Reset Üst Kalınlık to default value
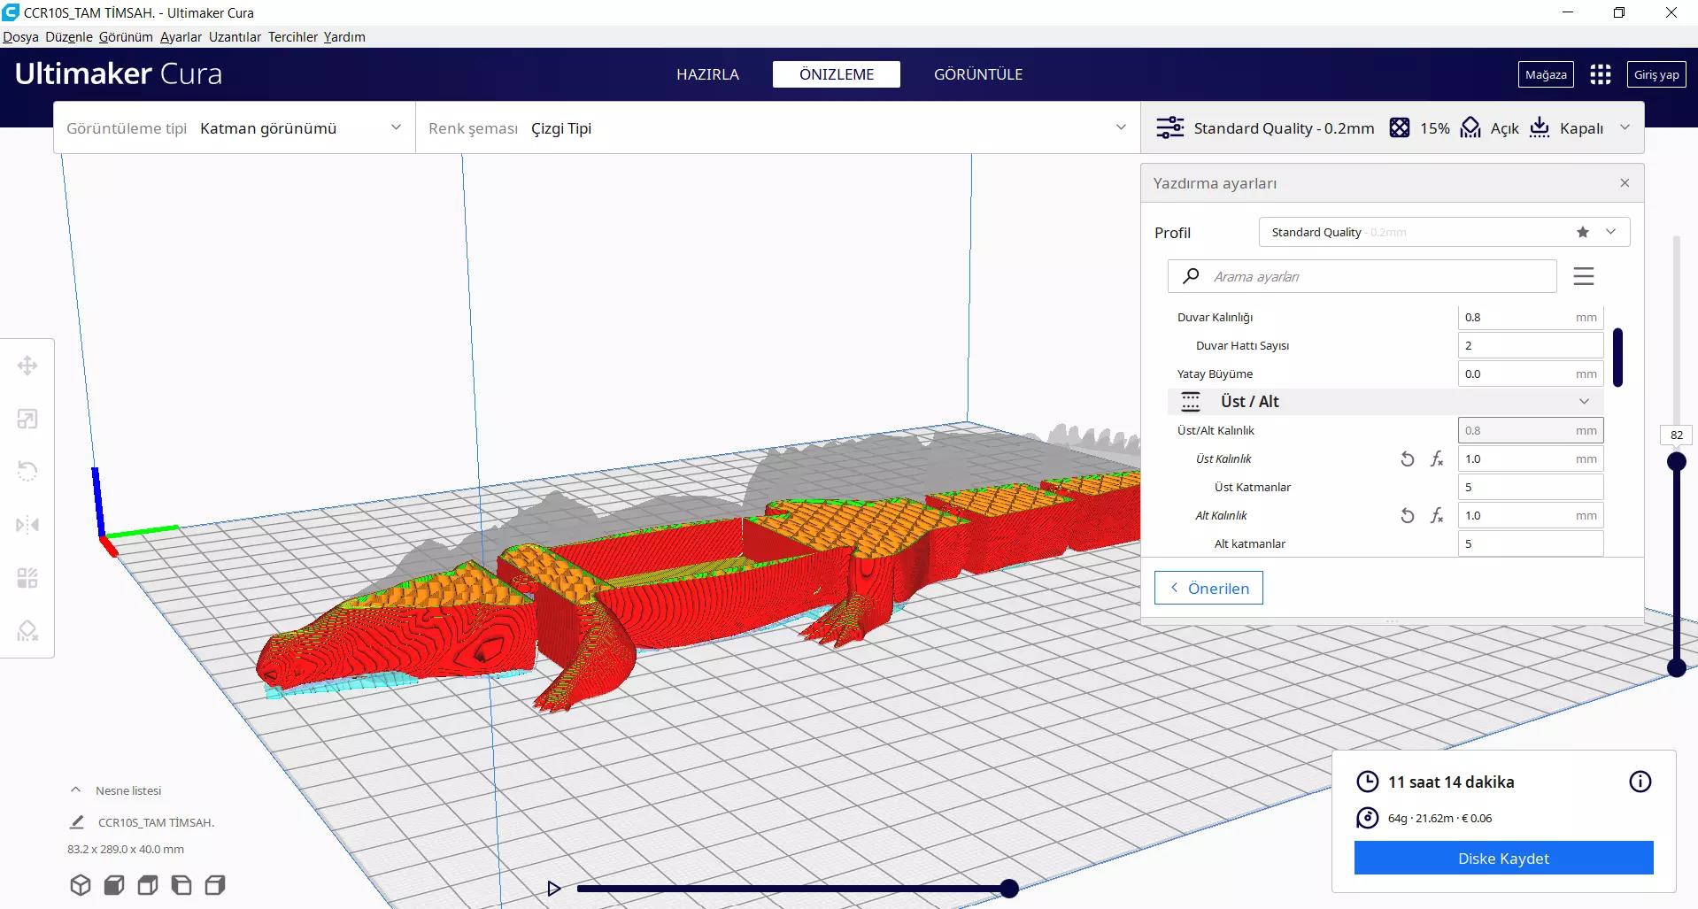This screenshot has height=909, width=1698. (x=1408, y=458)
